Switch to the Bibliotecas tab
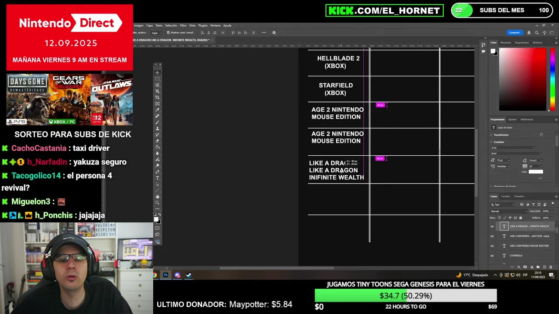The image size is (559, 314). pyautogui.click(x=527, y=119)
